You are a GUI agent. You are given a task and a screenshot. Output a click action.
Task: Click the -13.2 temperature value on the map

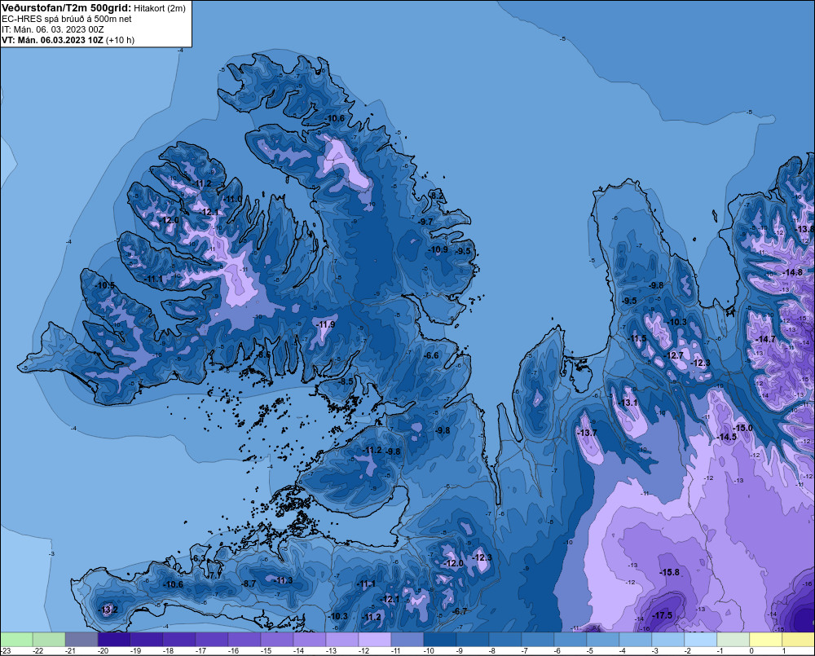tap(108, 610)
